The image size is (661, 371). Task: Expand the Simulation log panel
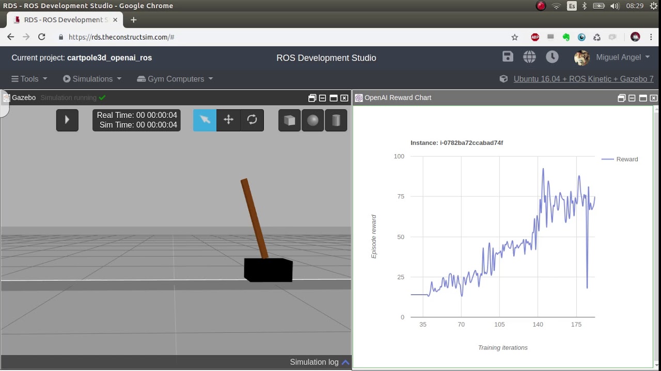(320, 362)
